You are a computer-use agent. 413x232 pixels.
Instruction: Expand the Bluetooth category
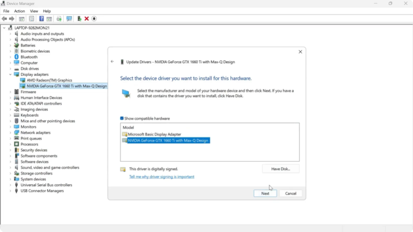point(10,57)
